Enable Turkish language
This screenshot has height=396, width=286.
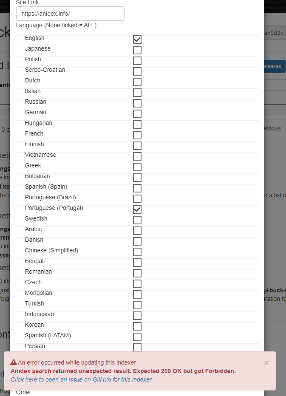click(x=137, y=305)
